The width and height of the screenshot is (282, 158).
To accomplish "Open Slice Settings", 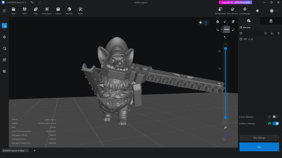I will click(259, 138).
